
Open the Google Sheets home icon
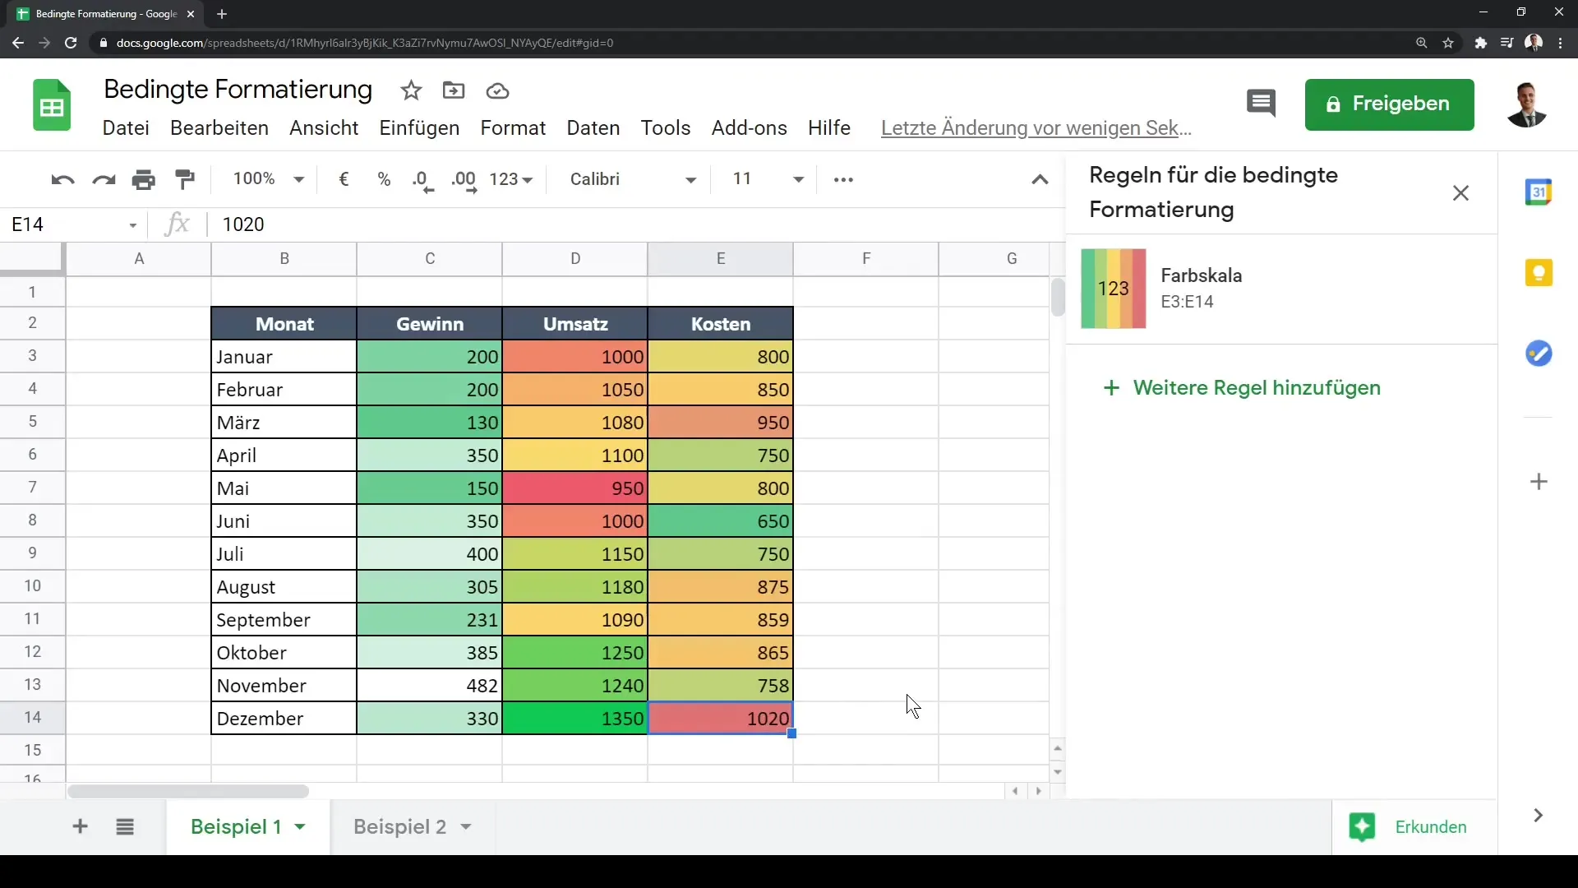(52, 105)
